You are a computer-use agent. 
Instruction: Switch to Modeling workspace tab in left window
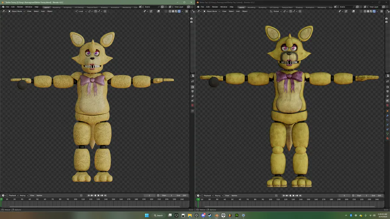click(56, 7)
